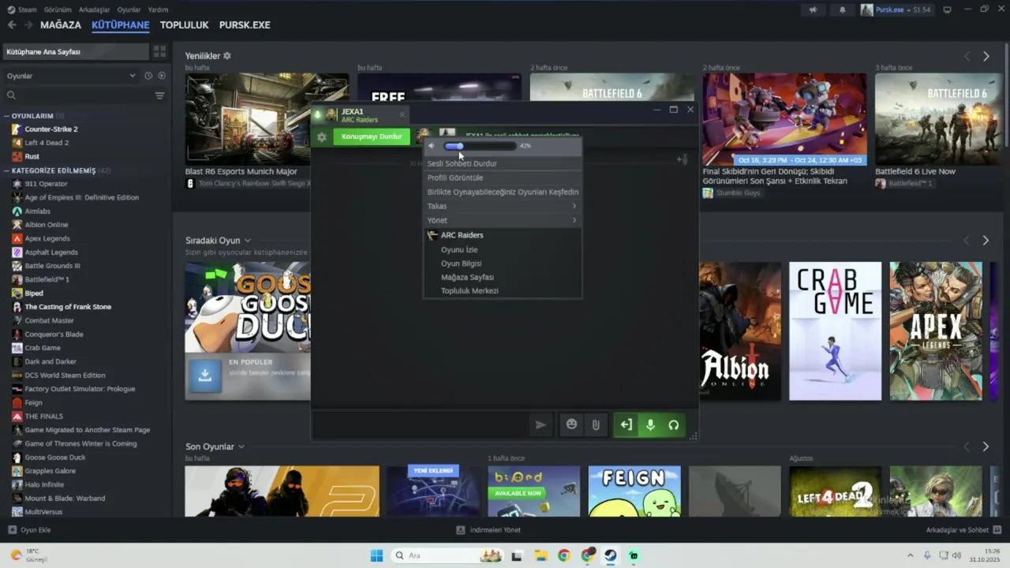Click Oyun Ekle plus icon
The height and width of the screenshot is (568, 1010).
(x=12, y=530)
